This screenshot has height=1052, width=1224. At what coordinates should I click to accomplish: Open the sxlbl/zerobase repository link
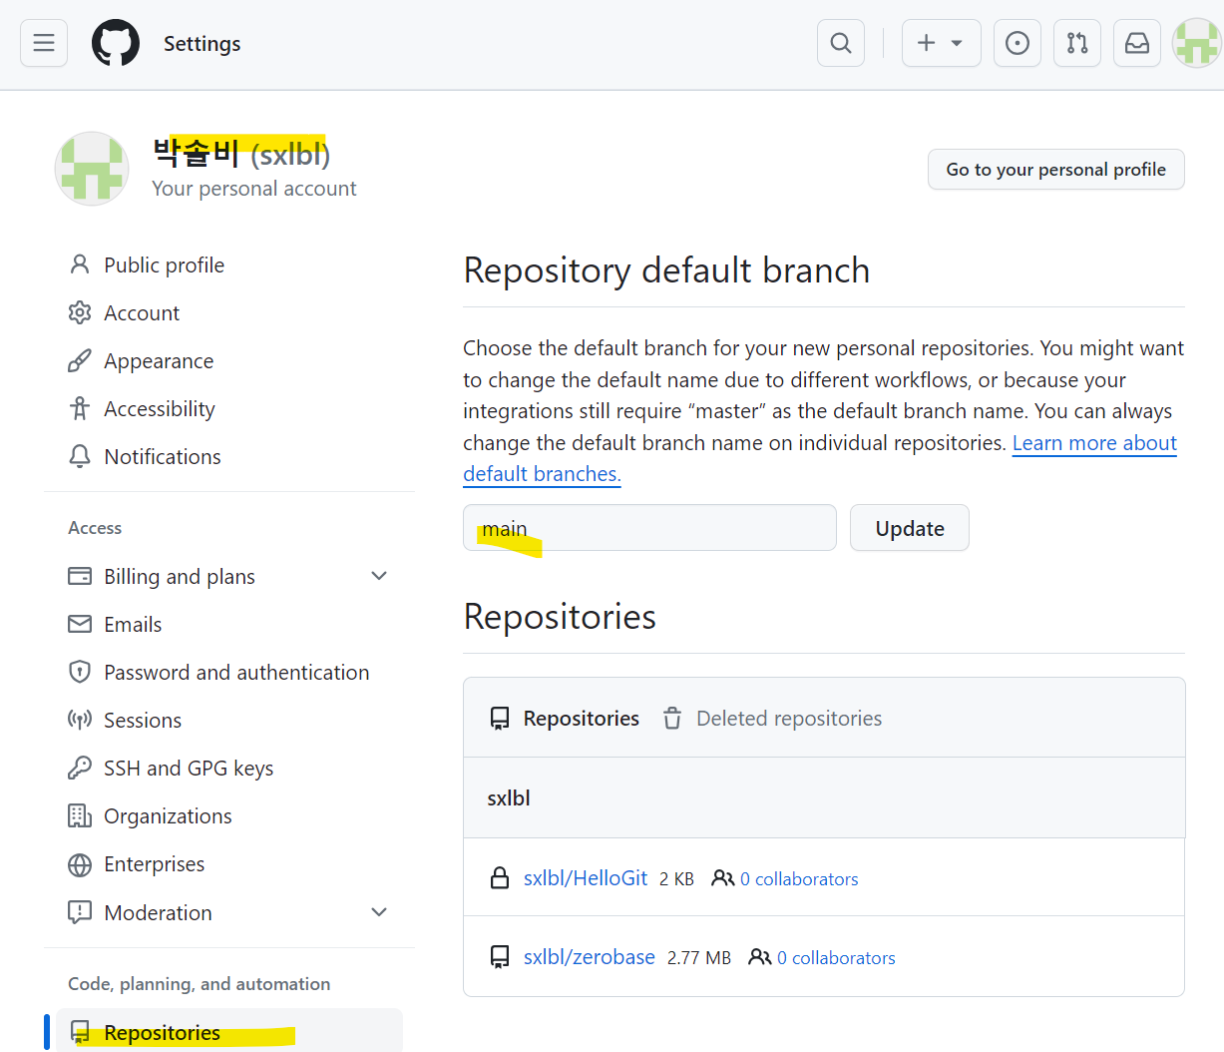coord(590,957)
